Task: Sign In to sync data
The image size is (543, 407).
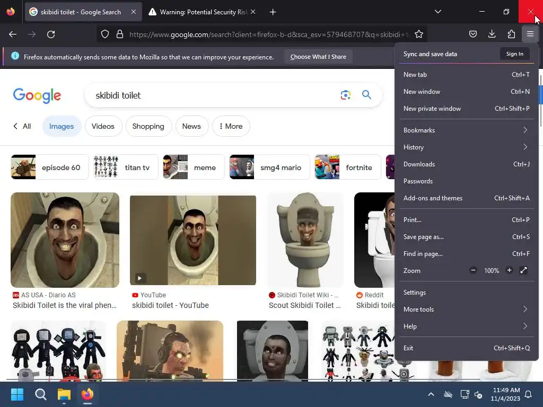Action: tap(514, 54)
